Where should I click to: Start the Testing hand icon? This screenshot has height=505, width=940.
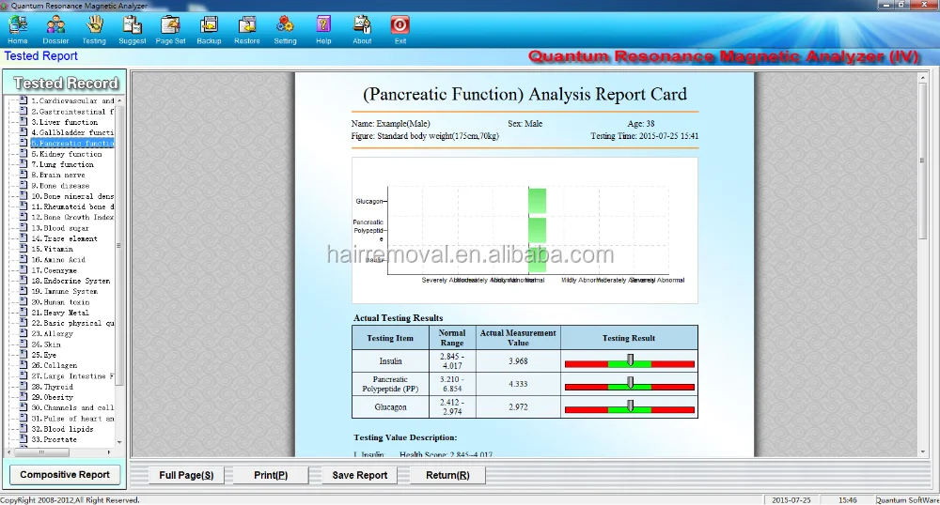(94, 30)
